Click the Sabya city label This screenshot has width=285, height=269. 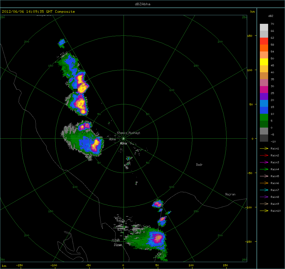coord(121,221)
